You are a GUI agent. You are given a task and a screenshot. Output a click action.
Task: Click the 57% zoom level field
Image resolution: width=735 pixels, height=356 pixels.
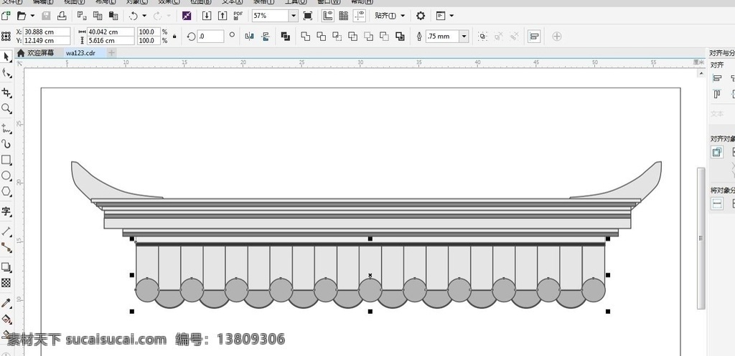click(271, 16)
